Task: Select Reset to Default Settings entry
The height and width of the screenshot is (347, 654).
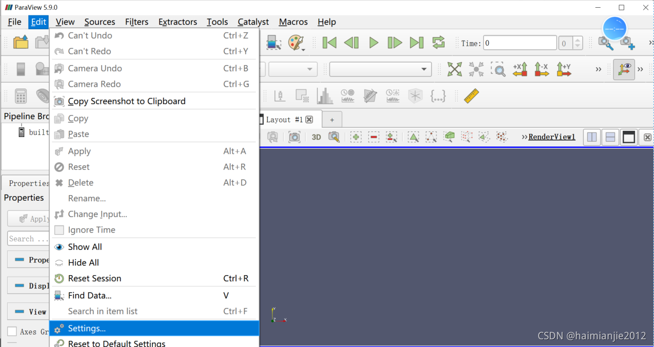Action: 154,342
